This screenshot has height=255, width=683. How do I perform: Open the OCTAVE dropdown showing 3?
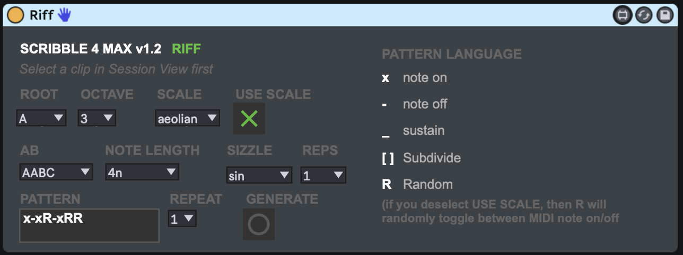click(97, 119)
